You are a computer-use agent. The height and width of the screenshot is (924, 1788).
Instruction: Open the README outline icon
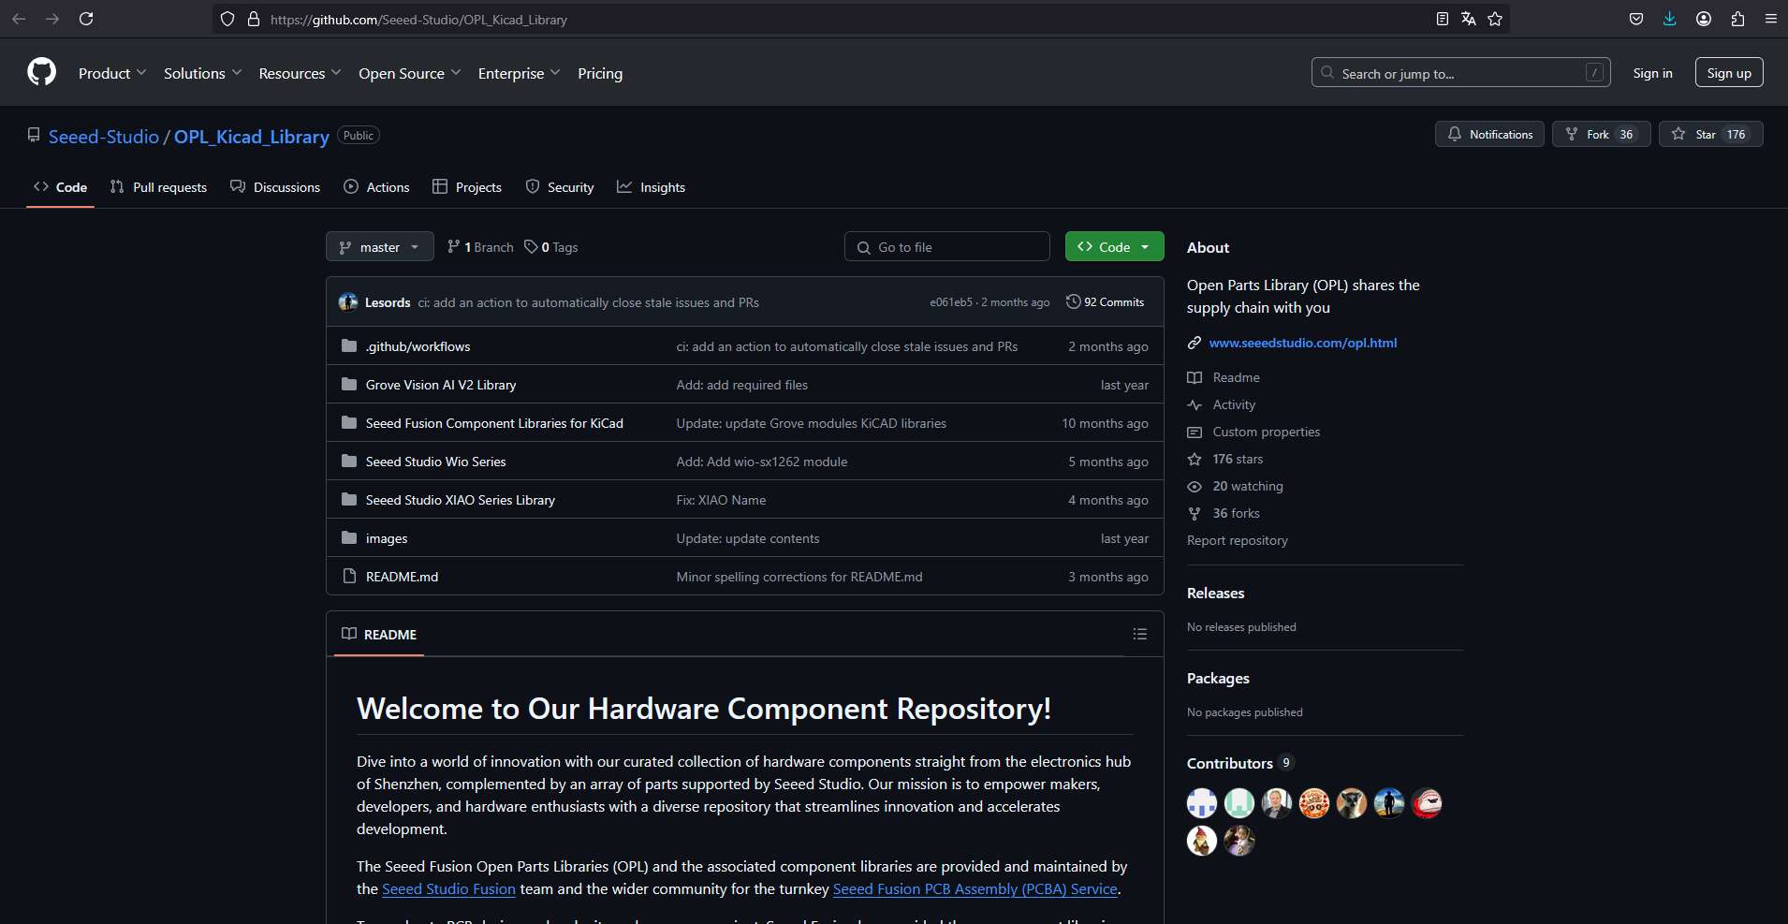[x=1140, y=634]
